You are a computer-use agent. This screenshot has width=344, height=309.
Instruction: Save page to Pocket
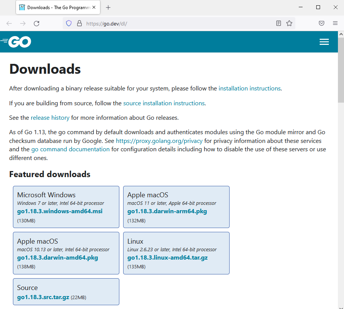[322, 23]
